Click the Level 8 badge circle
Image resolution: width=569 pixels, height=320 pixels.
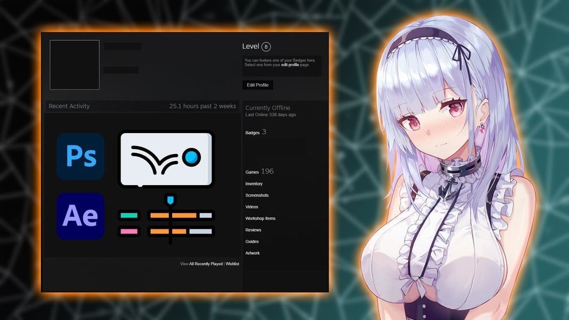click(266, 46)
